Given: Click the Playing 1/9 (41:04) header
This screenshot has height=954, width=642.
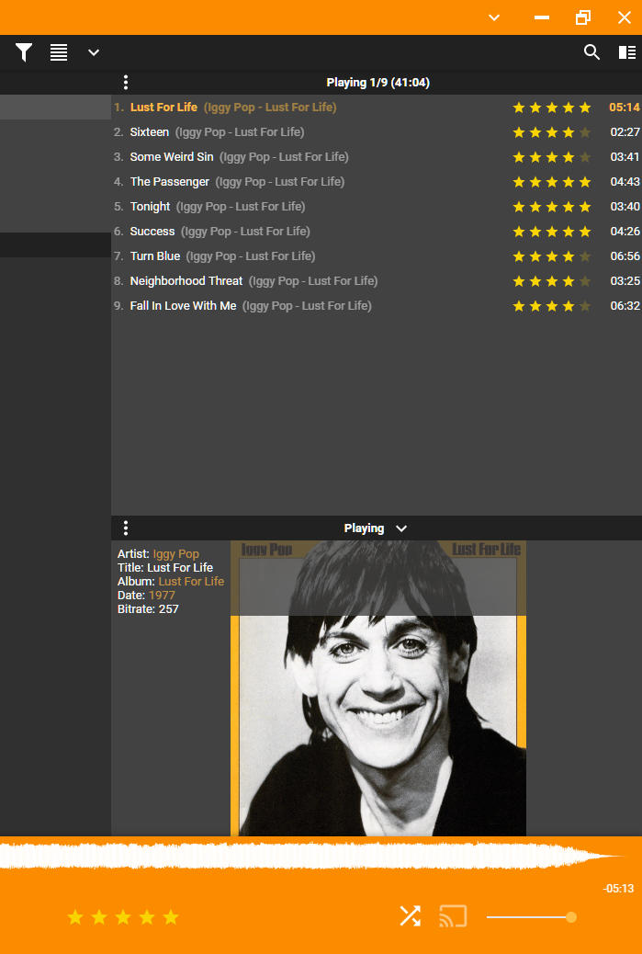Looking at the screenshot, I should point(378,82).
